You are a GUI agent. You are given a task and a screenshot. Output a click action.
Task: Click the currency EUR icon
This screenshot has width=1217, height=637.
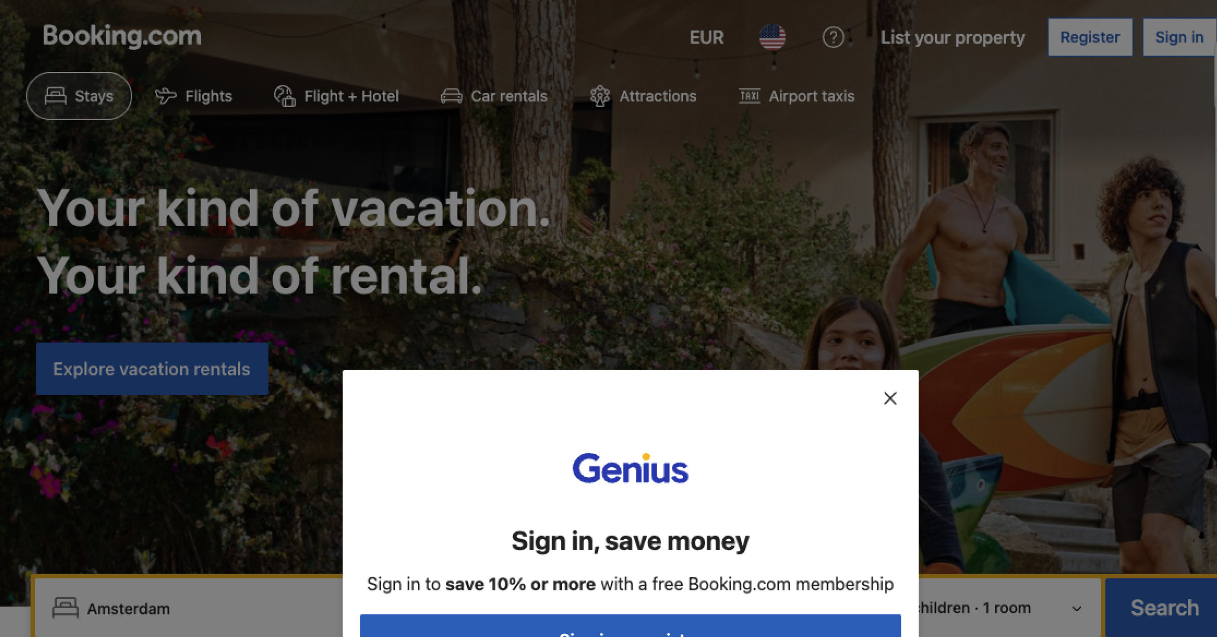point(707,36)
